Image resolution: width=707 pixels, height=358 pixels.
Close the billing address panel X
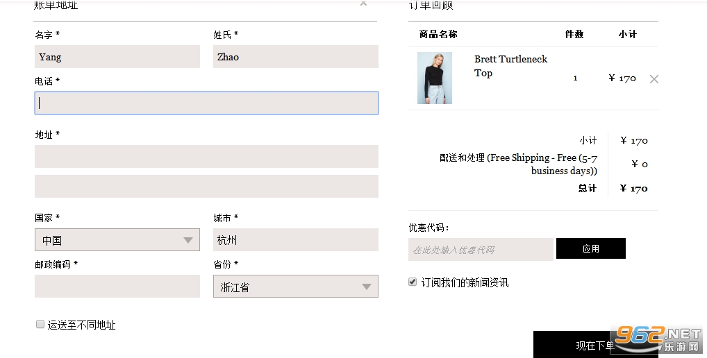click(x=363, y=3)
